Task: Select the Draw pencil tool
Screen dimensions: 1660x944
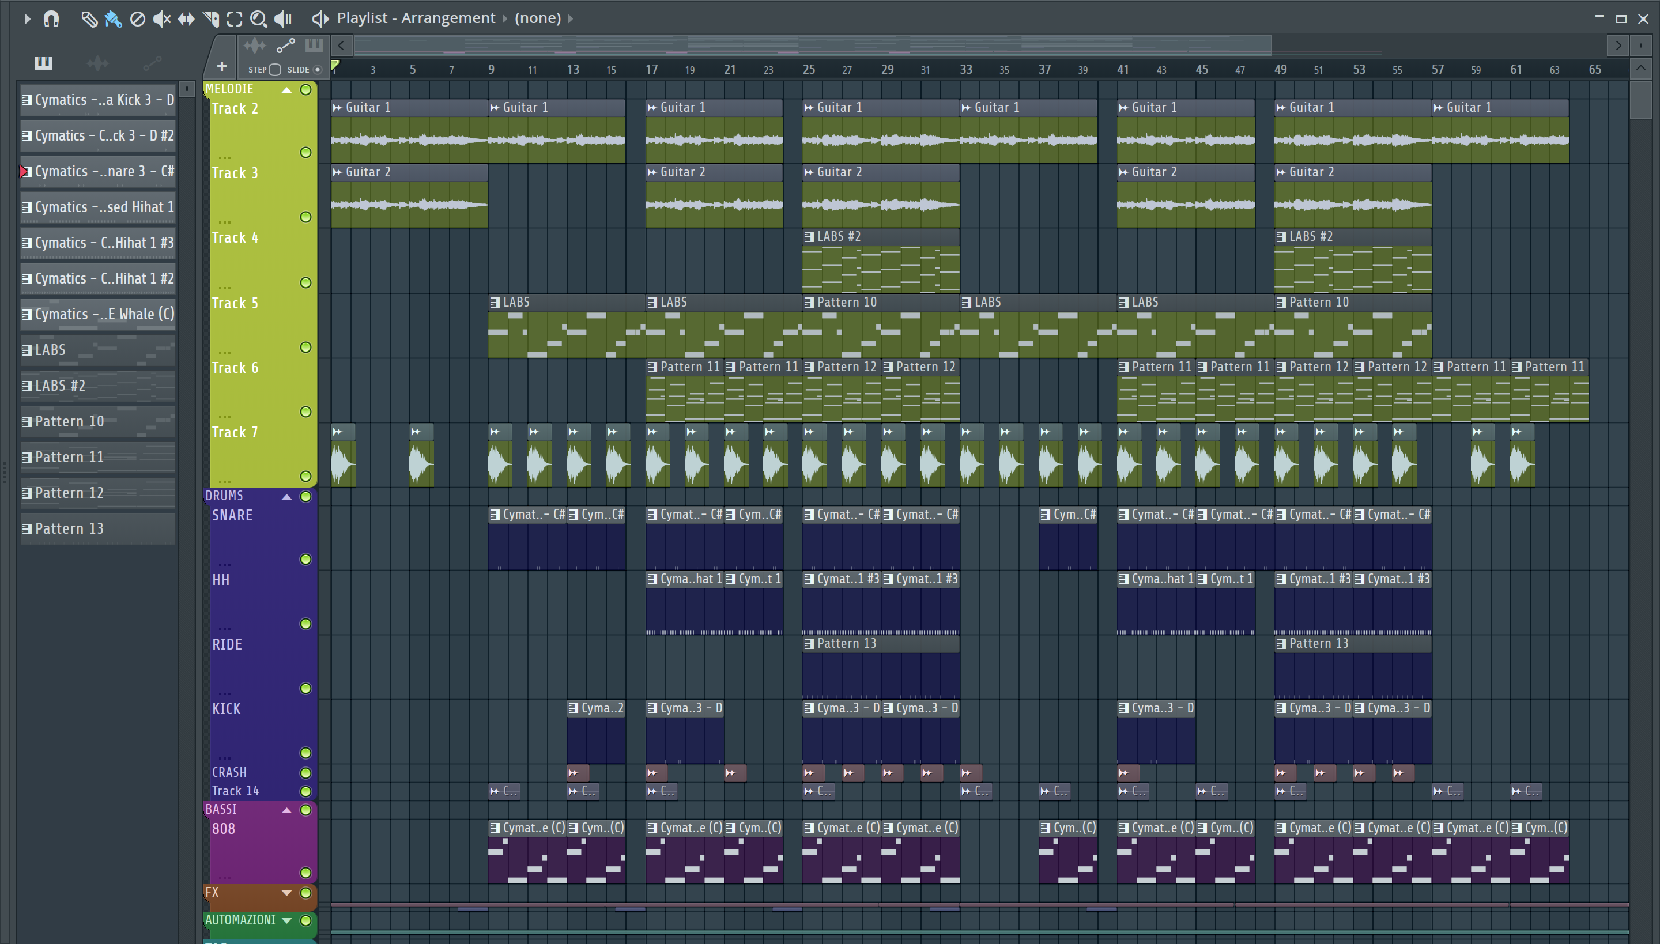Action: (89, 19)
